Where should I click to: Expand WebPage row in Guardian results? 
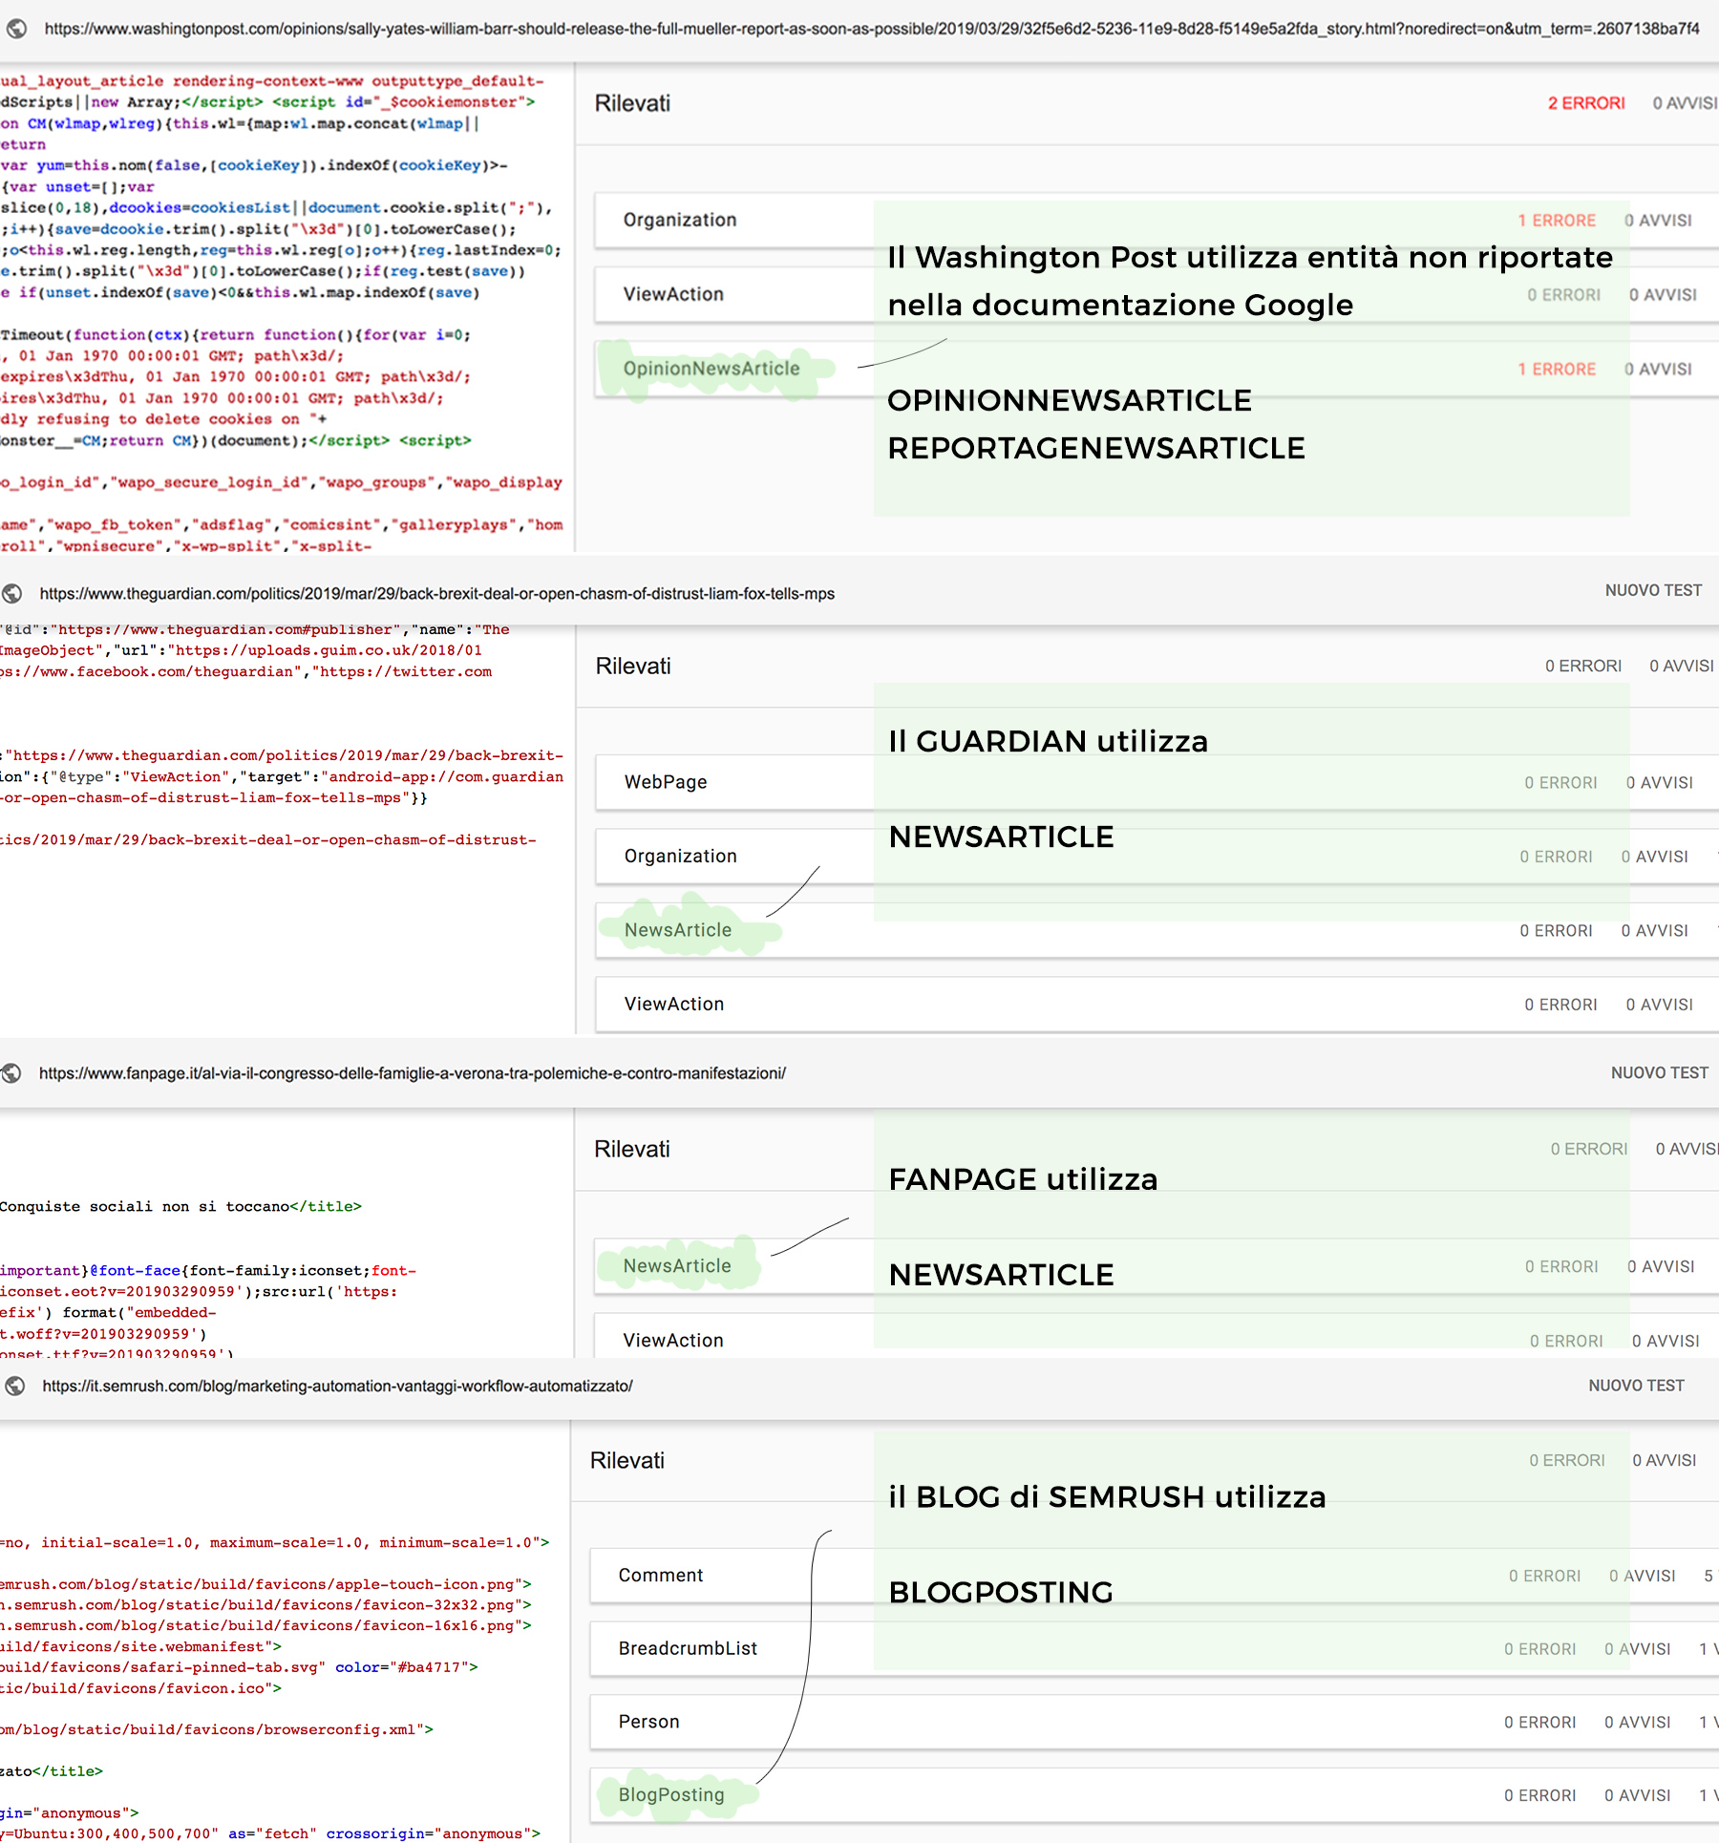(1157, 782)
